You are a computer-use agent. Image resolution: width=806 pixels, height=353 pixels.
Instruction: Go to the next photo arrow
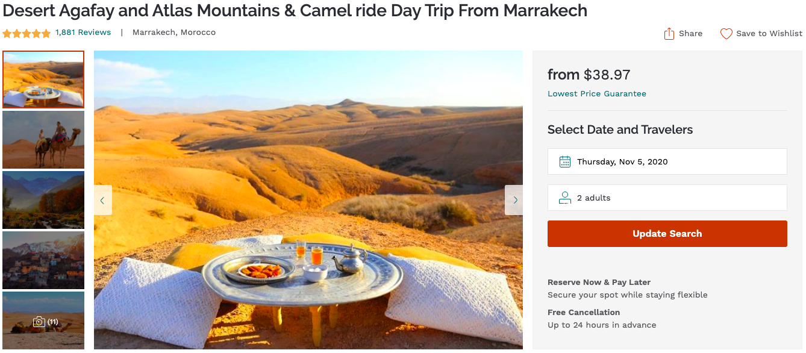tap(514, 200)
